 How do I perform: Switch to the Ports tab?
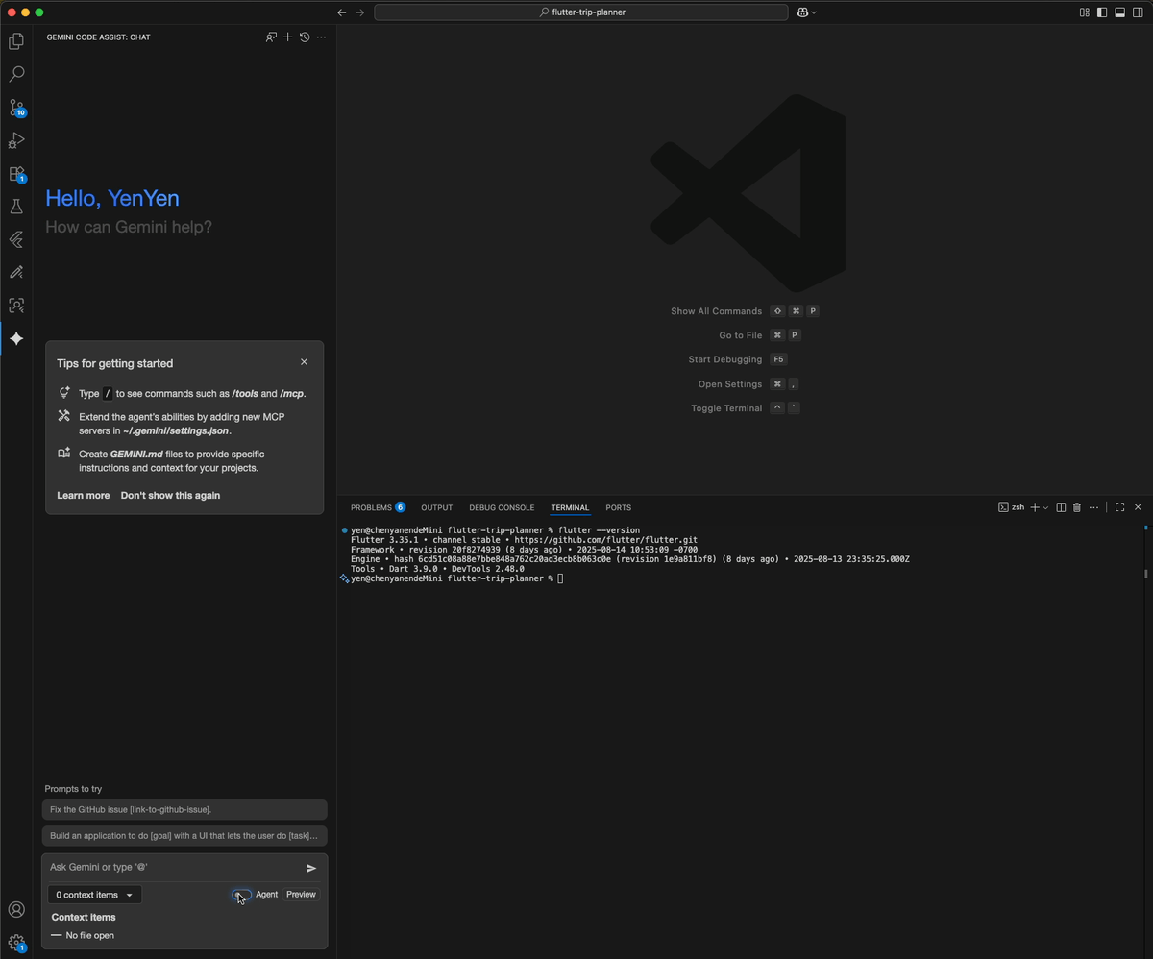pyautogui.click(x=618, y=507)
